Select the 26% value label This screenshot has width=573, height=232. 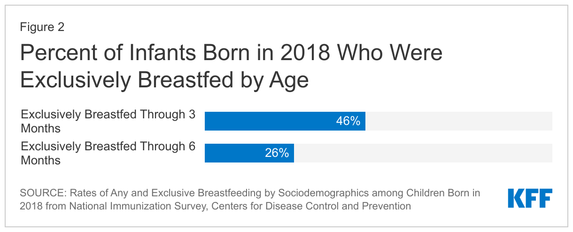pos(277,153)
